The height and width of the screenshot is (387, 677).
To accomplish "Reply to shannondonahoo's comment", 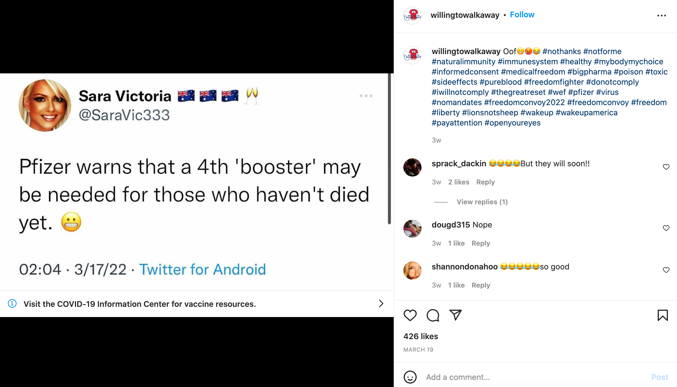I will (481, 285).
